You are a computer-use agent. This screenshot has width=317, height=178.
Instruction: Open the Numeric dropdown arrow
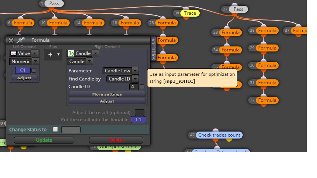(35, 61)
